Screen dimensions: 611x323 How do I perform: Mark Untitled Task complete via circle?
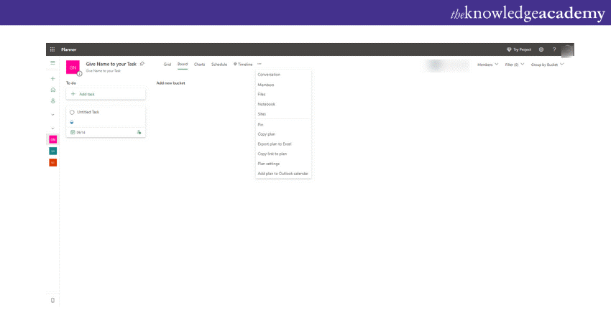coord(73,113)
